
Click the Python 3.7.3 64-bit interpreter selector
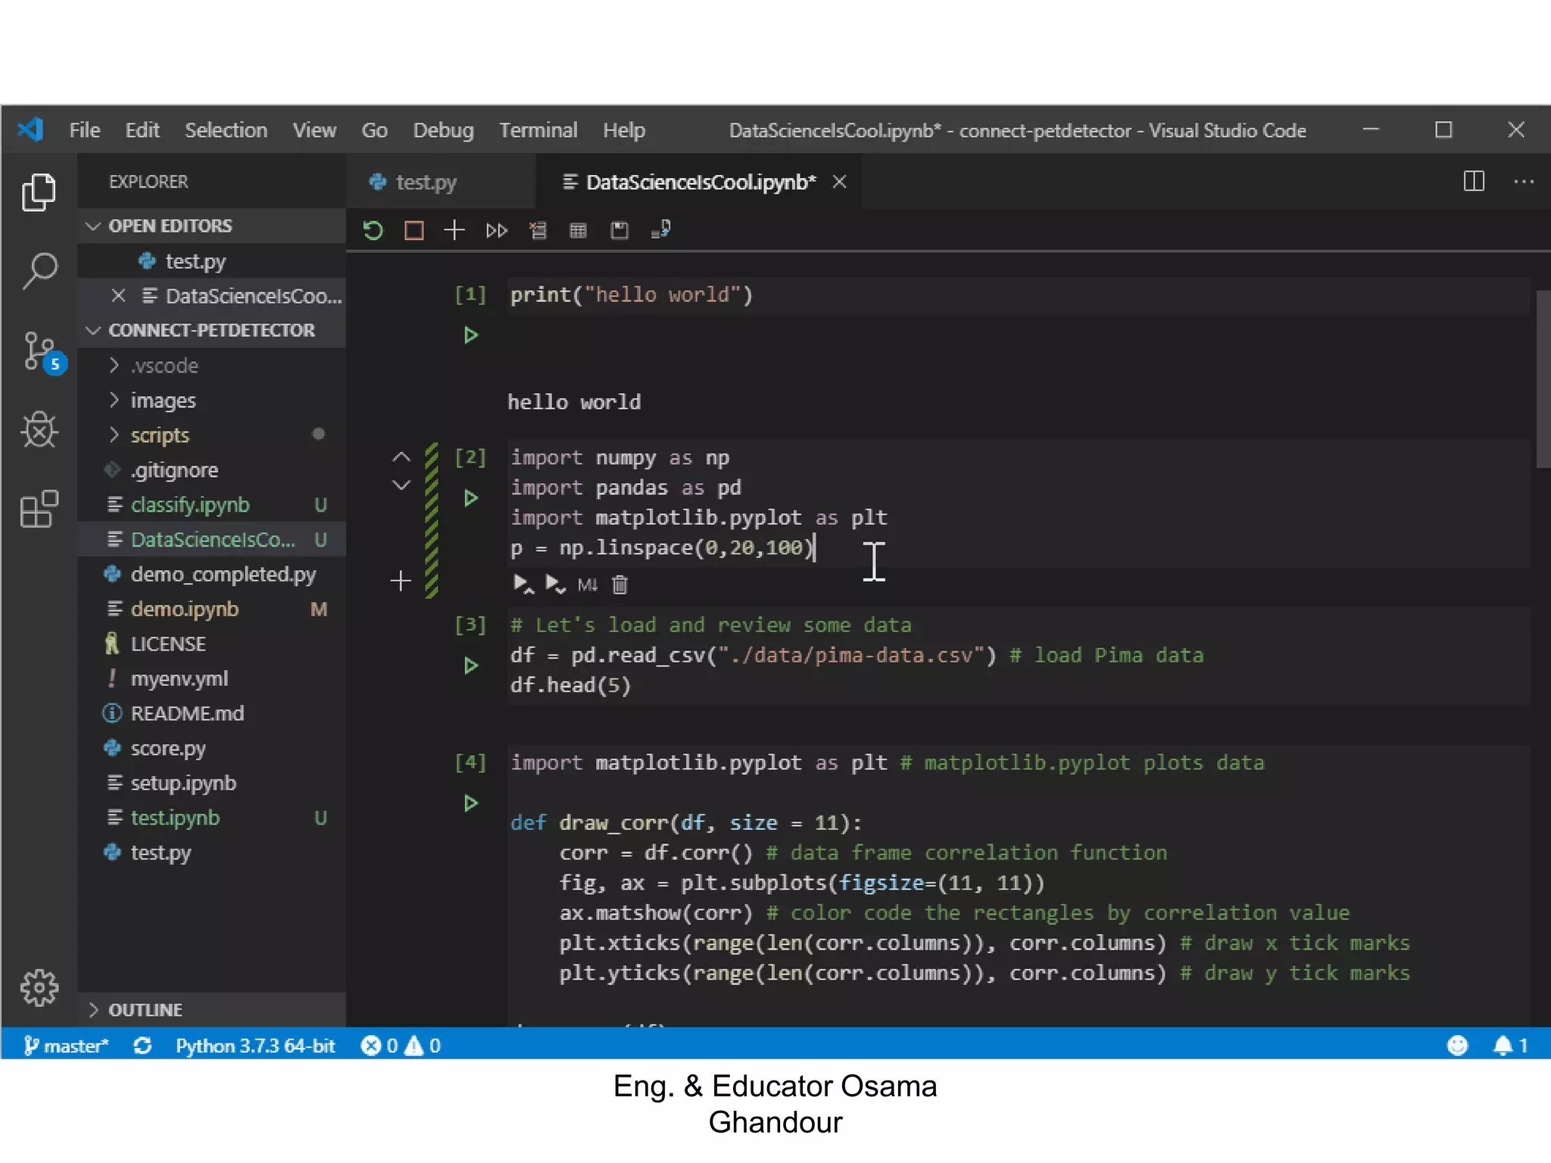click(255, 1046)
